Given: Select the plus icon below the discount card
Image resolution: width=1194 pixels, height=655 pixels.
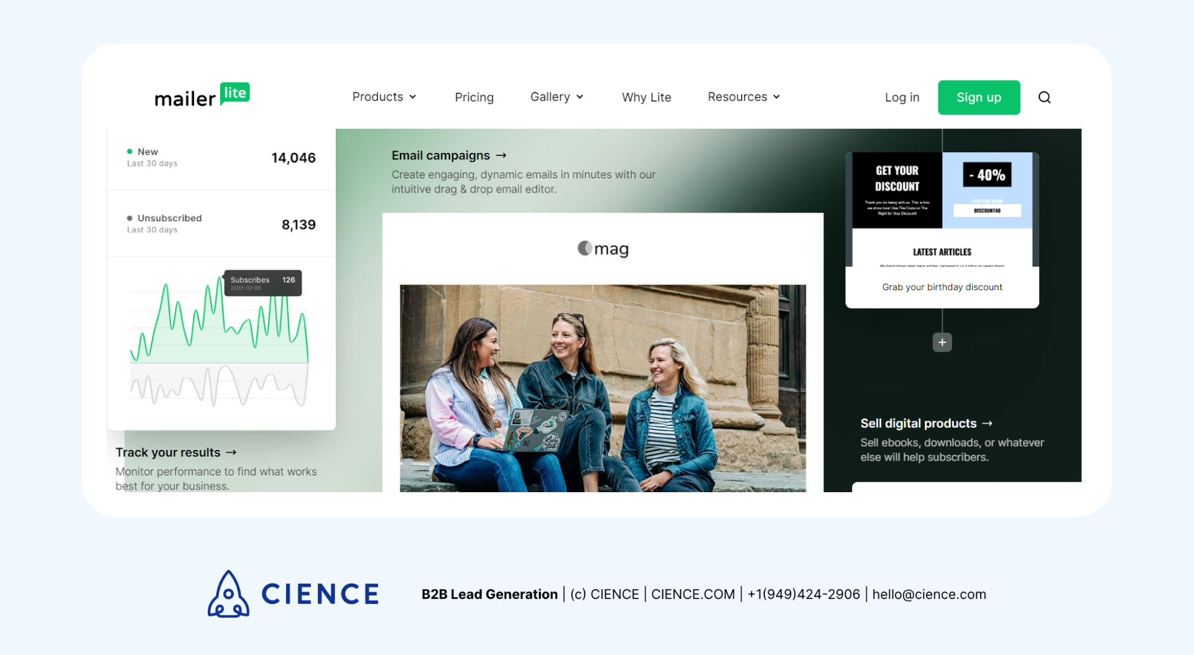Looking at the screenshot, I should [942, 342].
